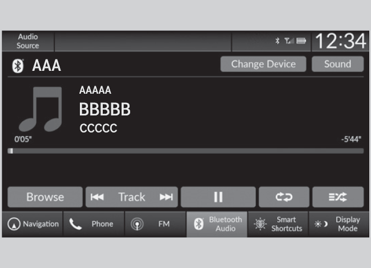The width and height of the screenshot is (371, 268).
Task: Tap the battery status icon
Action: tap(301, 41)
